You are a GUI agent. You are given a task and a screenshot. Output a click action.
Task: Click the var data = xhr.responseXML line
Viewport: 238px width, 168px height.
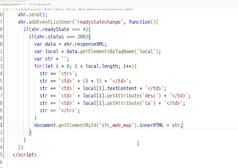[x=70, y=44]
